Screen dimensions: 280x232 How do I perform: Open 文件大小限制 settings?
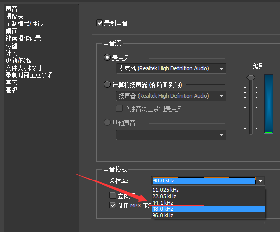click(24, 68)
